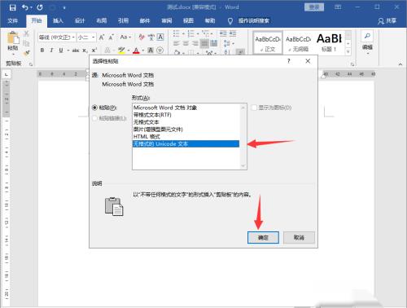Click the Enclose Characters circle icon
Image resolution: width=407 pixels, height=308 pixels.
click(160, 51)
